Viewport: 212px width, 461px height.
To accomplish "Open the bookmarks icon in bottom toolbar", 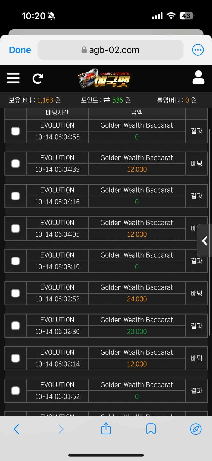I will click(x=151, y=429).
